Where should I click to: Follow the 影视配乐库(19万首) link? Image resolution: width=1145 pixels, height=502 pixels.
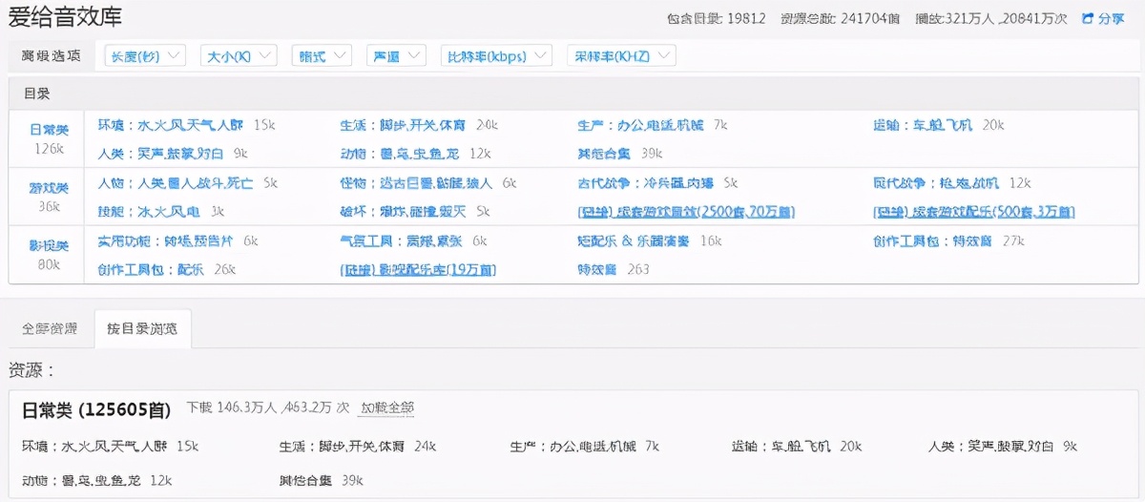(418, 269)
